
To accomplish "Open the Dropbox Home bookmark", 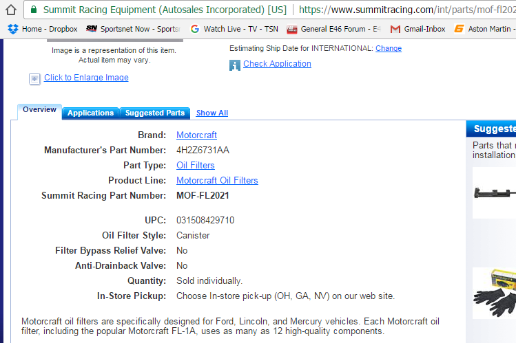I will (43, 29).
